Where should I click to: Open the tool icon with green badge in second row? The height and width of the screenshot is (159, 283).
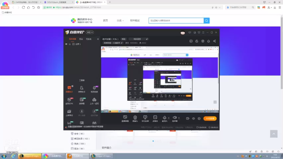point(82,101)
